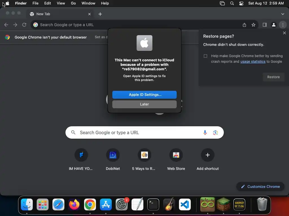The image size is (289, 216).
Task: Search by image with Google Lens icon
Action: coord(215,132)
